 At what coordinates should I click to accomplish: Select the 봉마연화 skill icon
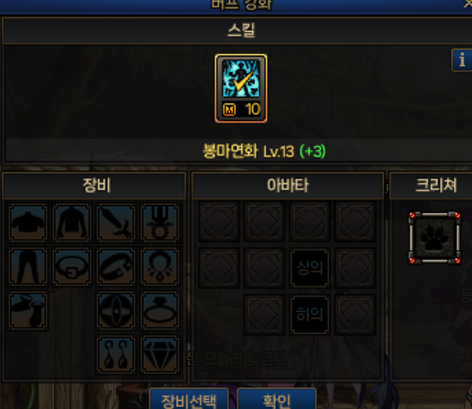[x=241, y=89]
